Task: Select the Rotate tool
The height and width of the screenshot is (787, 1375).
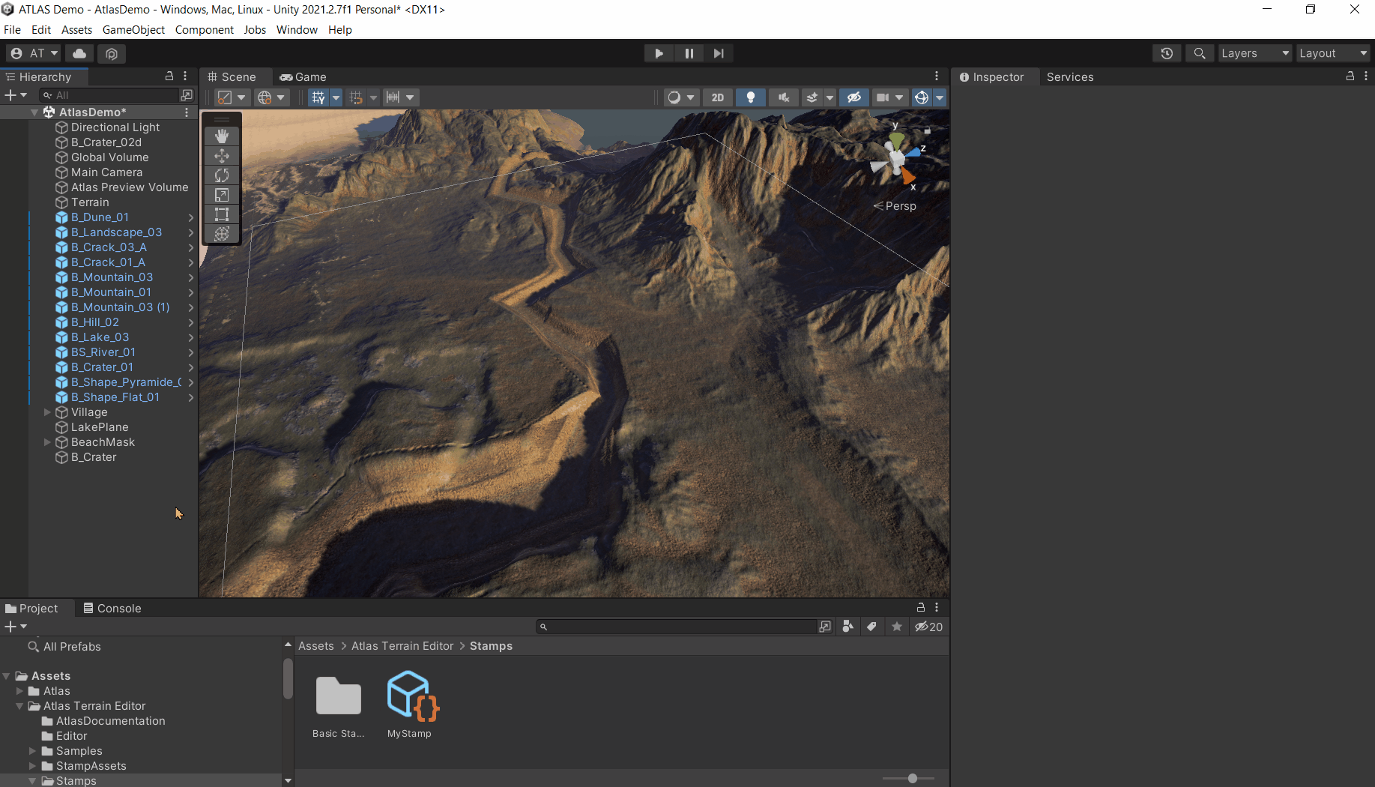Action: [x=222, y=175]
